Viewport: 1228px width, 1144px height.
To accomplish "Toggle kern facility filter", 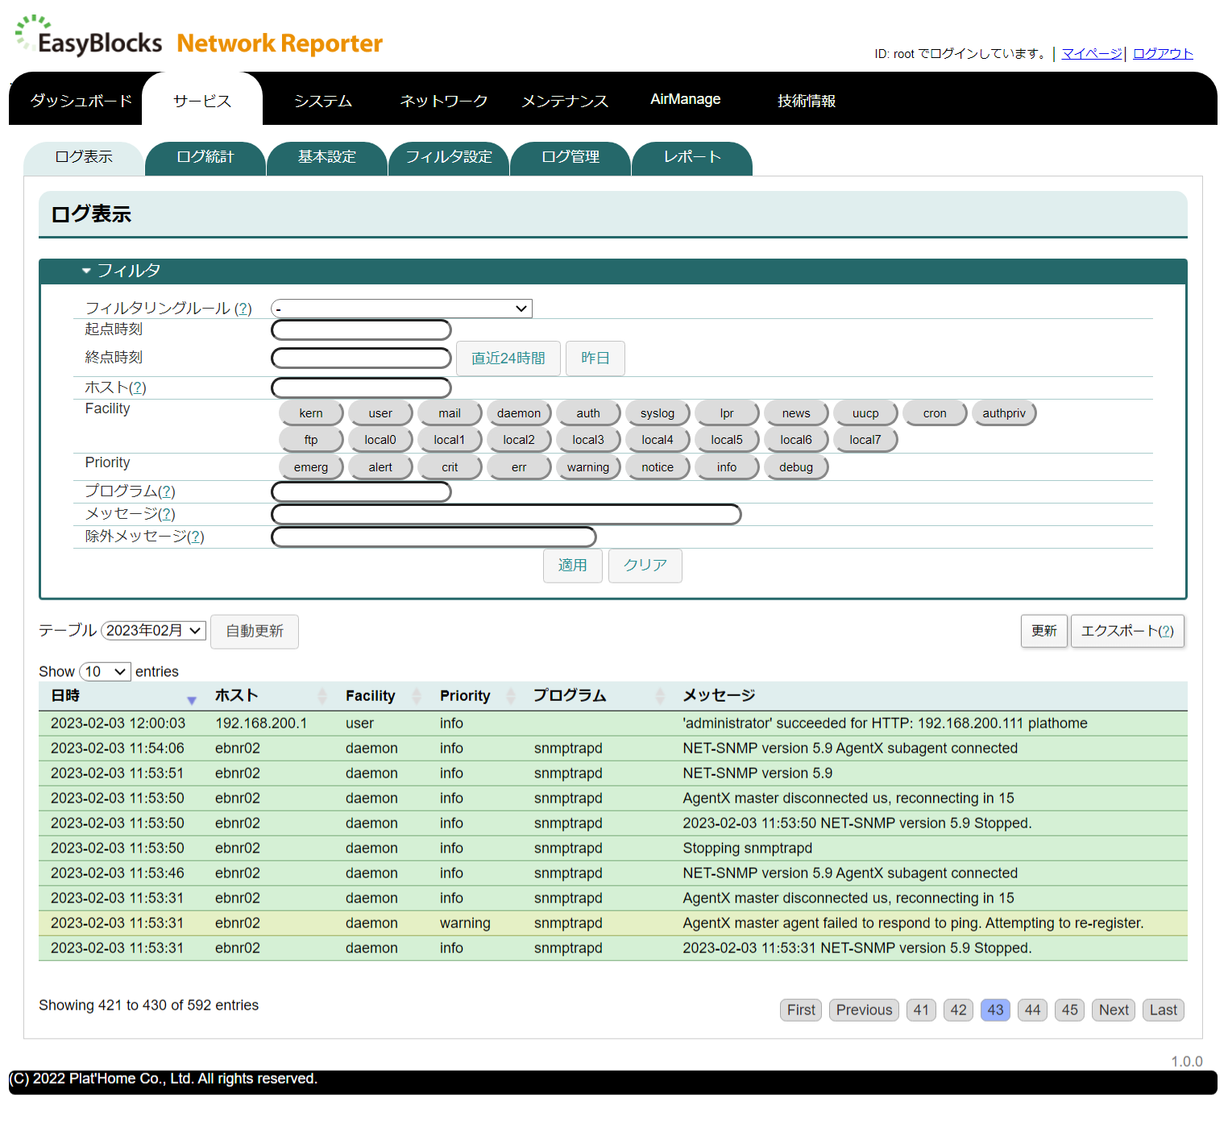I will [x=311, y=413].
